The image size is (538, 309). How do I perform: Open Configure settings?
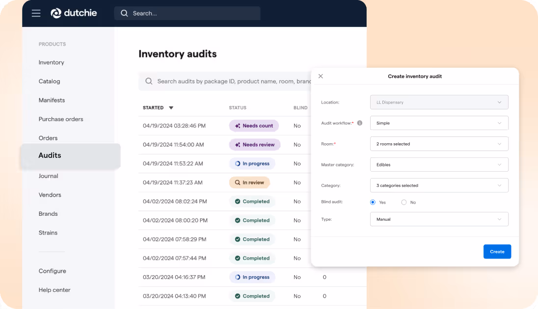(52, 271)
